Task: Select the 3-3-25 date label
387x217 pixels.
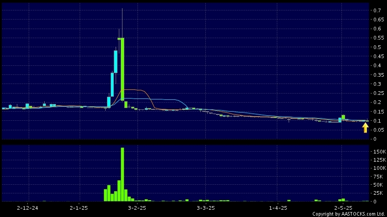Action: pyautogui.click(x=206, y=208)
